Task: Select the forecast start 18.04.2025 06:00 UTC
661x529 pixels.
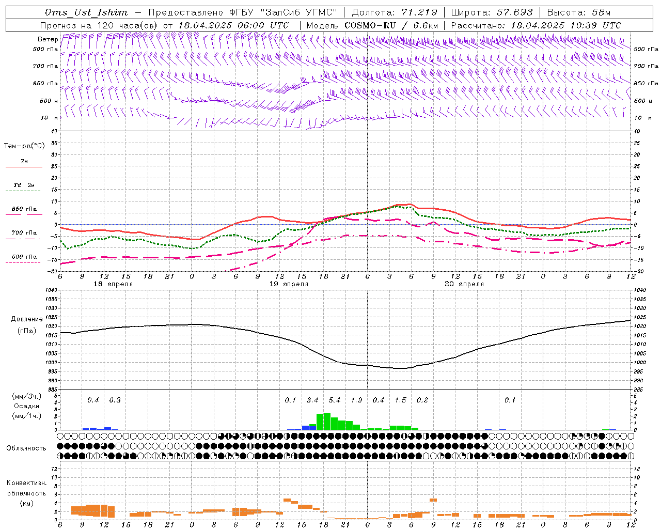Action: click(x=233, y=25)
